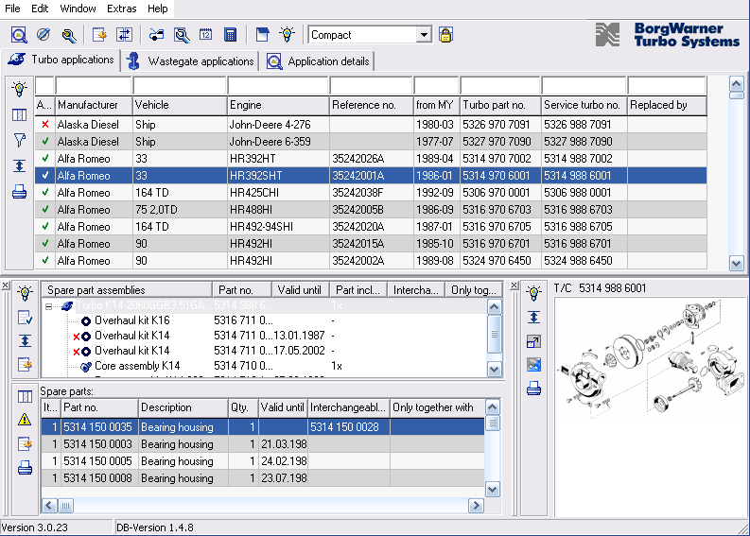Open the Extras menu
750x536 pixels.
click(x=121, y=9)
